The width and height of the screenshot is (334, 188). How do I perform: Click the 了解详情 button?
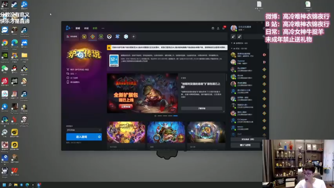(202, 109)
